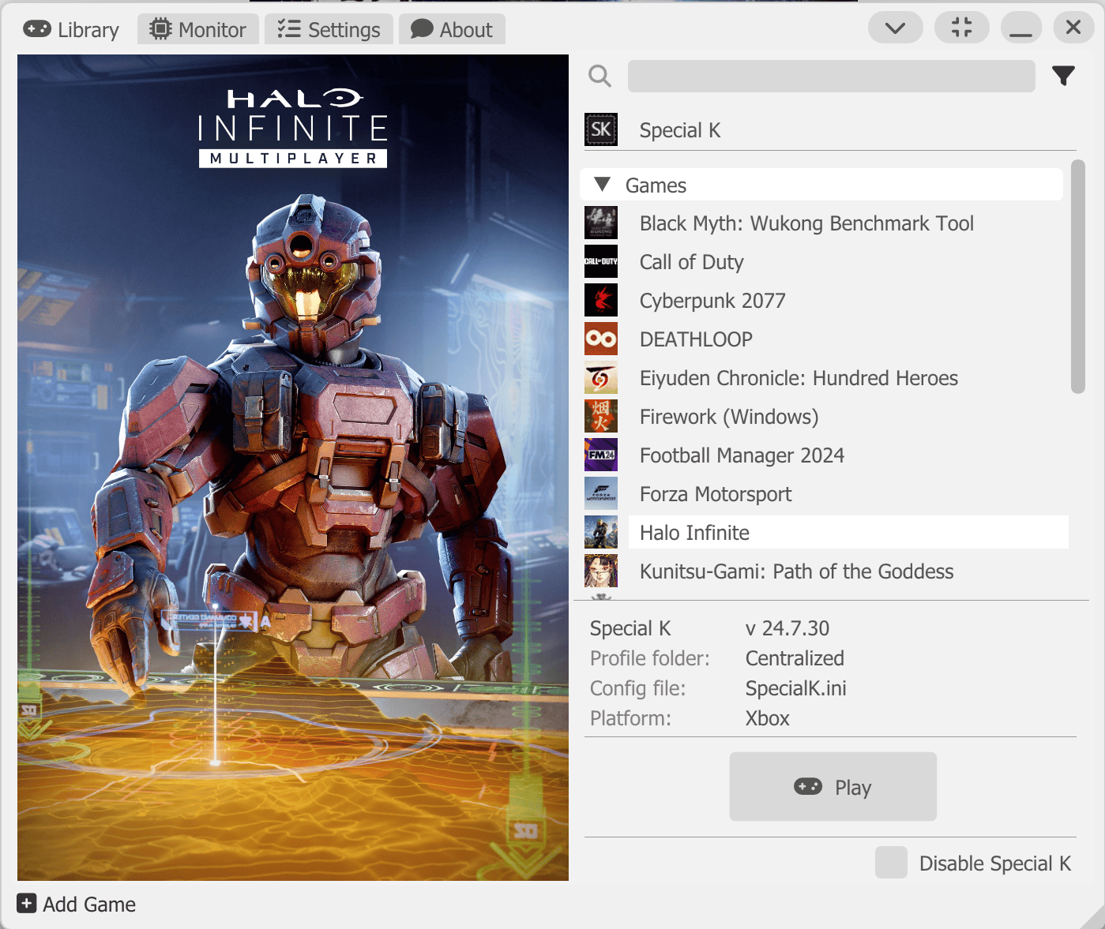Click the games list scrollbar

pos(1078,276)
